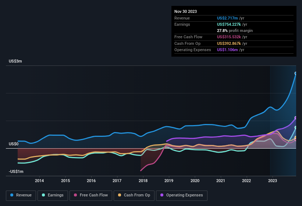
Task: Select the blue Revenue endpoint marker
Action: pos(296,73)
